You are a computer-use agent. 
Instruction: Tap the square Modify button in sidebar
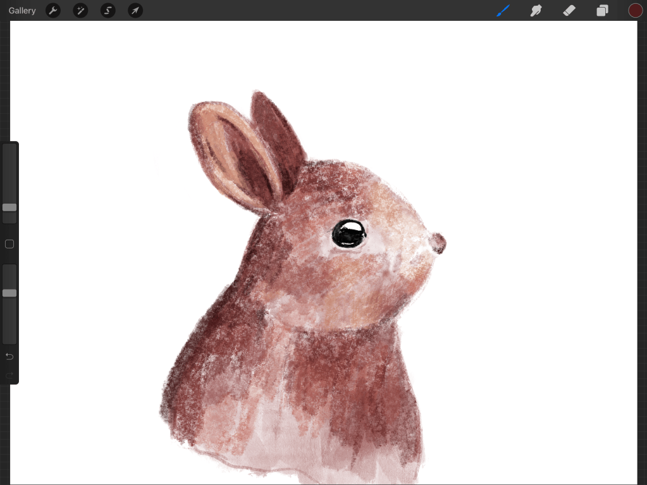click(9, 244)
